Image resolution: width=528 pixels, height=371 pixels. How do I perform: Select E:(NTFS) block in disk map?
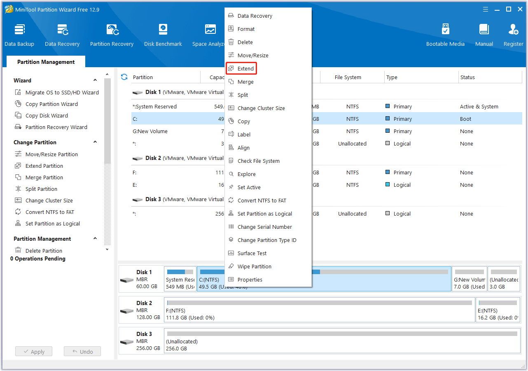(498, 310)
